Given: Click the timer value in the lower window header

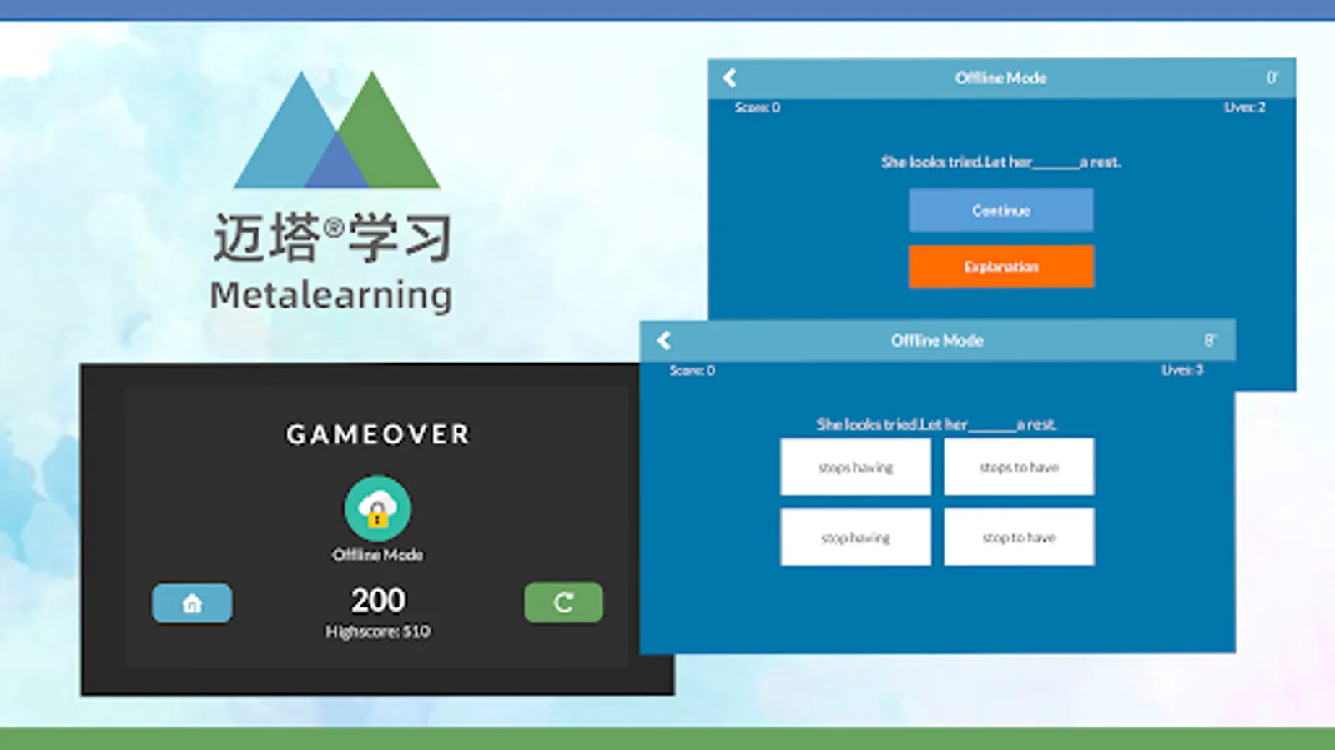Looking at the screenshot, I should 1210,340.
